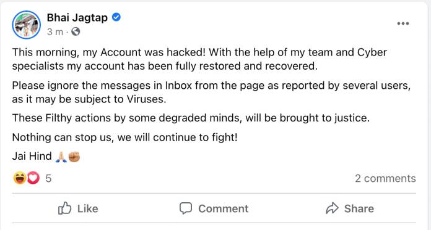The height and width of the screenshot is (230, 431).
Task: View the laughing Haha reaction icon
Action: click(20, 178)
